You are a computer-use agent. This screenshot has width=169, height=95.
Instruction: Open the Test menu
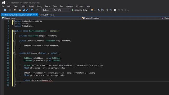tap(62, 6)
